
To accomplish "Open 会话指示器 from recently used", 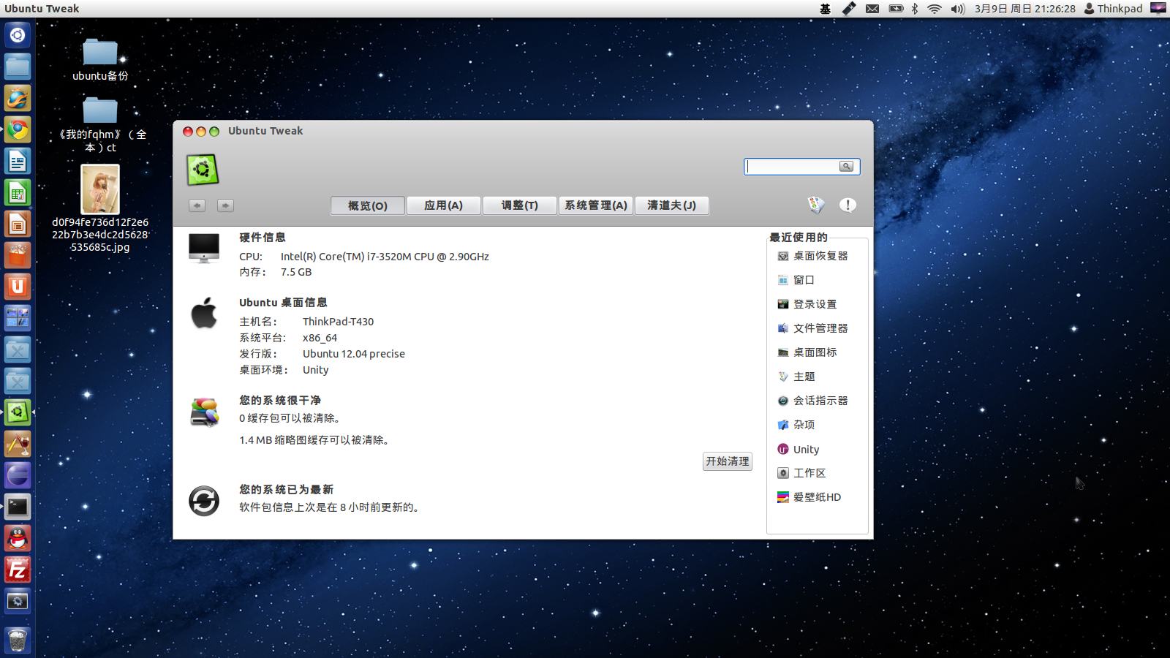I will click(813, 401).
